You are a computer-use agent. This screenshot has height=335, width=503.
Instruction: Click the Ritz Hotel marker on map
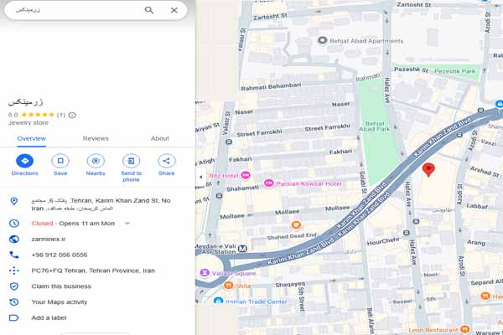click(245, 176)
